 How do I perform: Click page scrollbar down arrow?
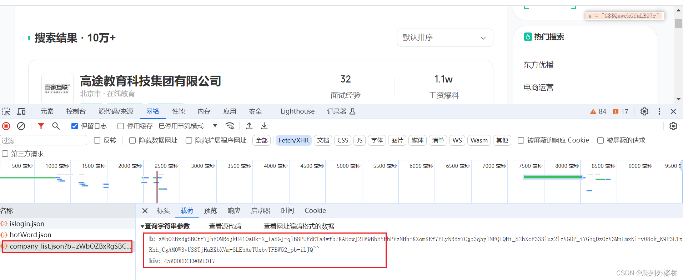point(678,99)
